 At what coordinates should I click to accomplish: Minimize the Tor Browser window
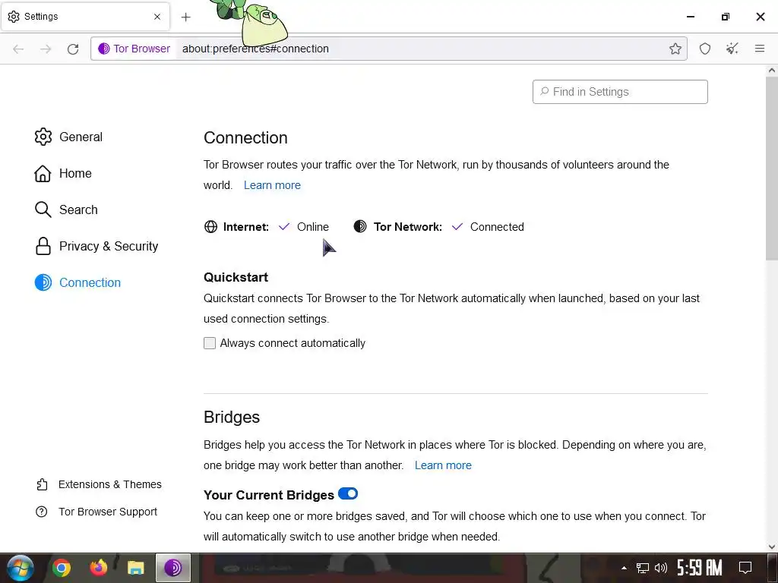[690, 17]
